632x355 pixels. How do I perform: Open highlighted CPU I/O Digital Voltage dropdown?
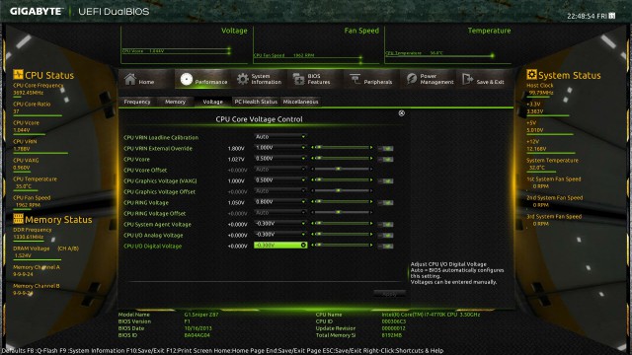tap(280, 246)
